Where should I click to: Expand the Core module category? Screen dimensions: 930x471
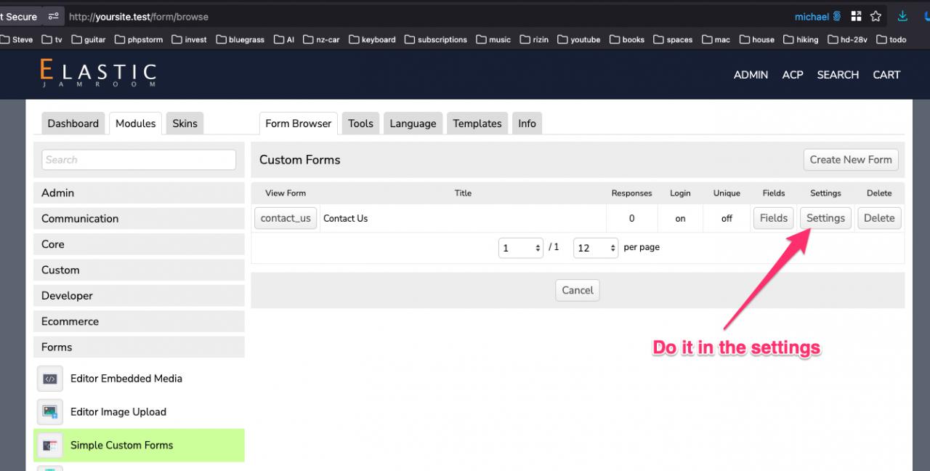[x=139, y=244]
